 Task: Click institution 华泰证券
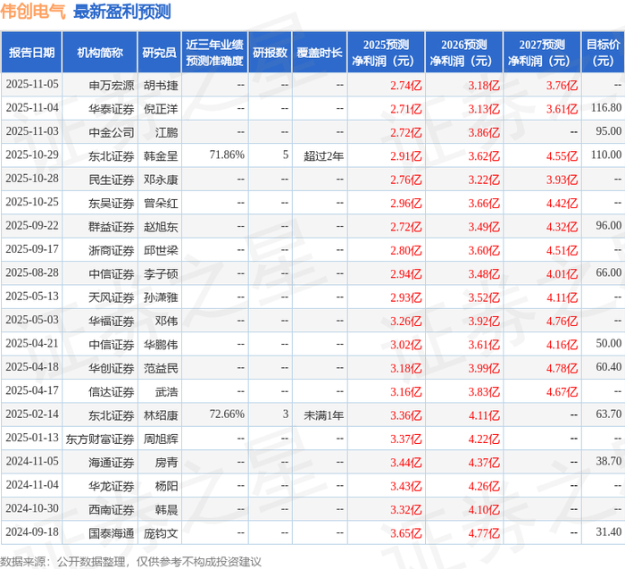112,109
